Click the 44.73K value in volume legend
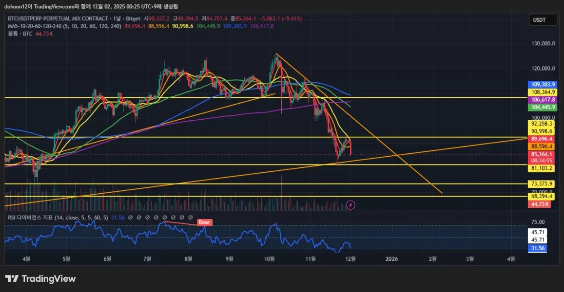This screenshot has width=564, height=292. pos(44,34)
